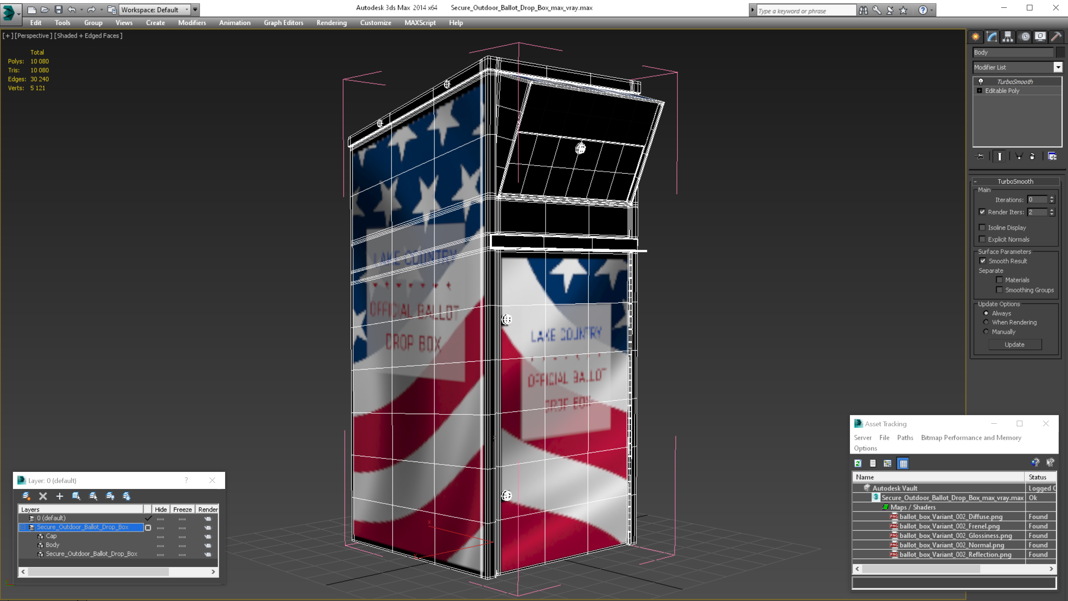Click Select Highlighted Objects and Layers icon

(x=76, y=496)
